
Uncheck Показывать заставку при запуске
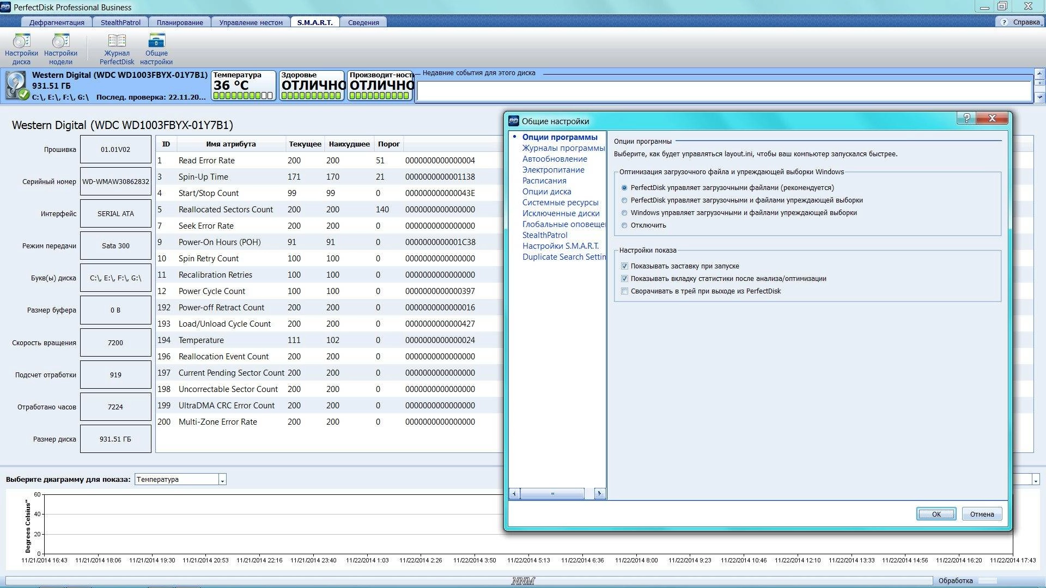pyautogui.click(x=624, y=266)
